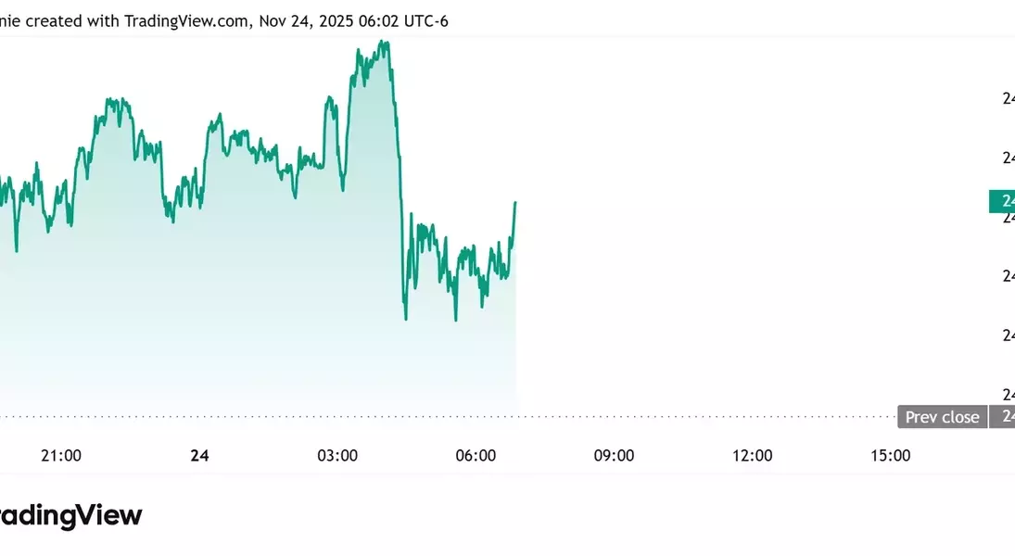Click the latest endpoint of the price line
1015x556 pixels.
[514, 202]
